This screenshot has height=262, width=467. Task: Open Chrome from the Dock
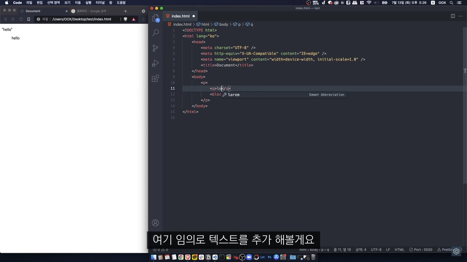pos(181,257)
